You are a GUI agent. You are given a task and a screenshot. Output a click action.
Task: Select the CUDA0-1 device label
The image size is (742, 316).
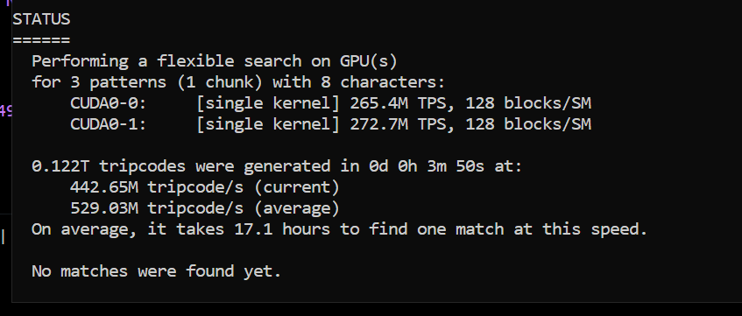tap(109, 124)
